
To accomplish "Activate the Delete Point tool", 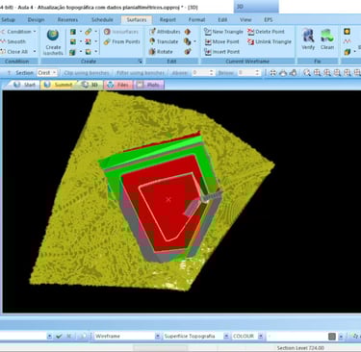I will pos(266,32).
